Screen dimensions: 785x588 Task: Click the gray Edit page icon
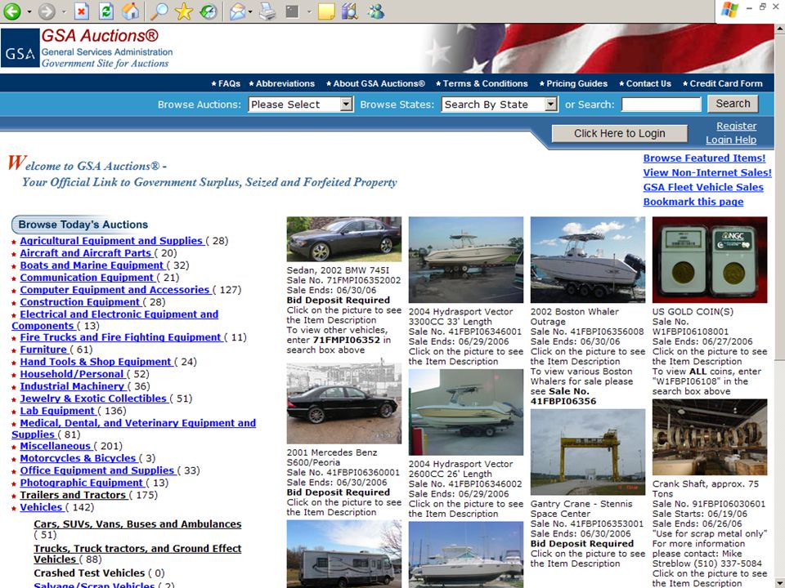click(x=293, y=11)
